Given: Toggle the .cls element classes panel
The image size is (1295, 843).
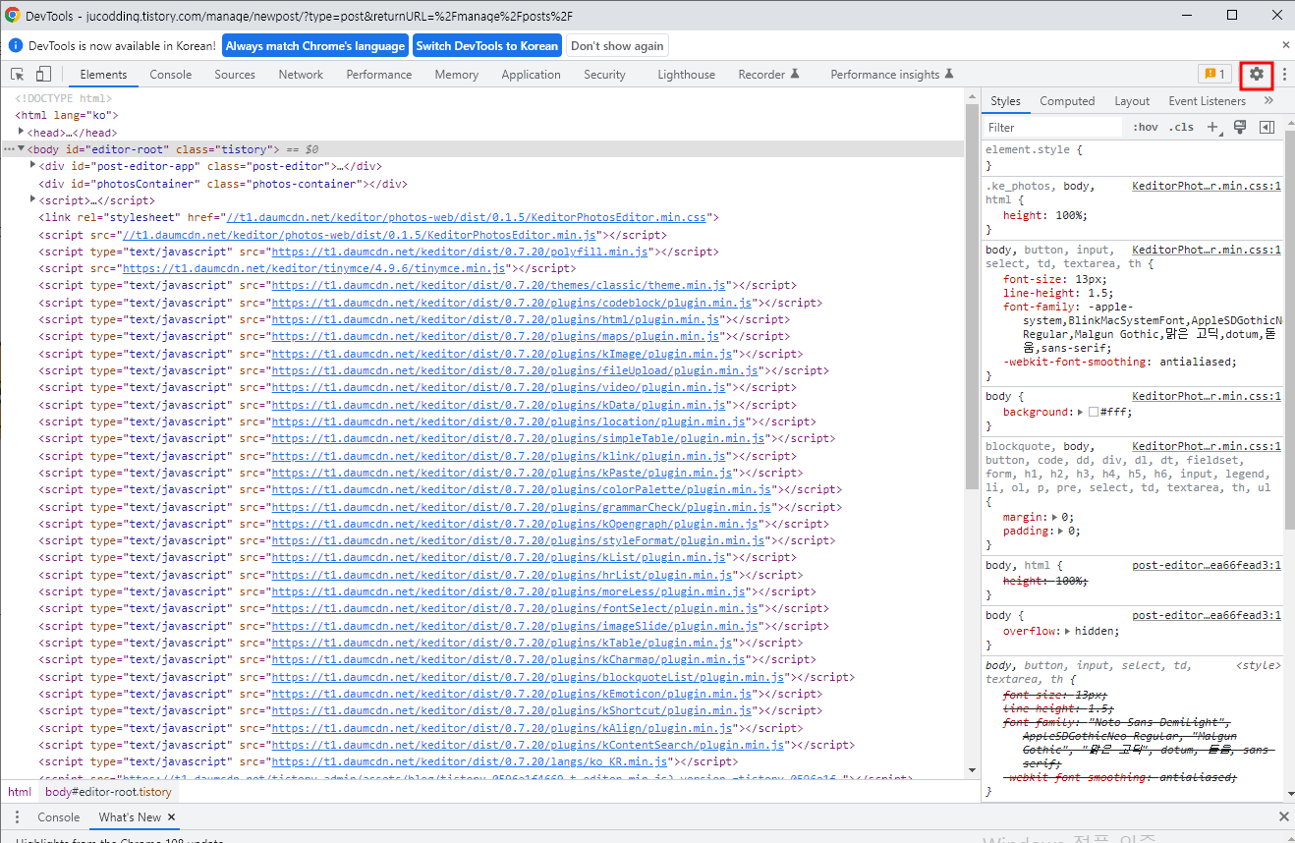Looking at the screenshot, I should pyautogui.click(x=1181, y=127).
